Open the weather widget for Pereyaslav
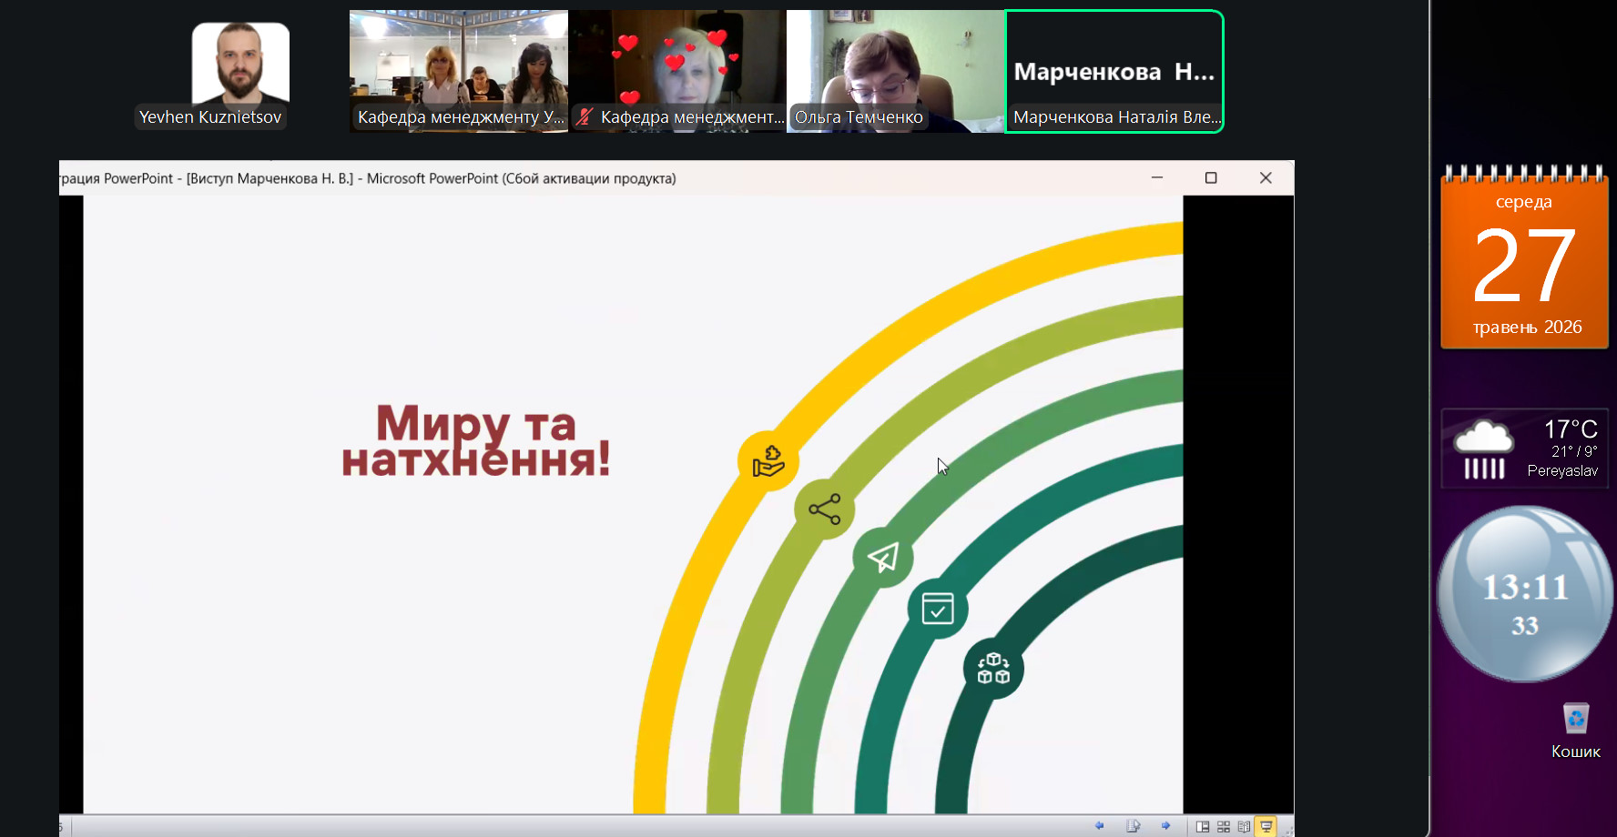 [1524, 449]
